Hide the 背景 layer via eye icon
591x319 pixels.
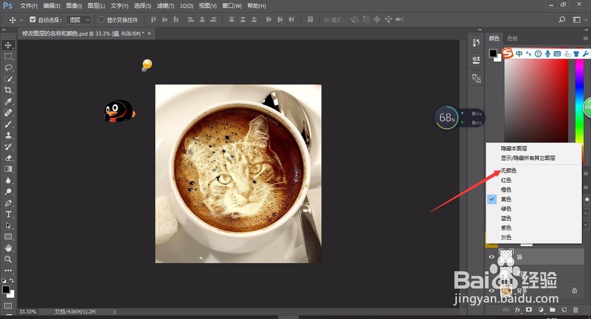point(492,291)
